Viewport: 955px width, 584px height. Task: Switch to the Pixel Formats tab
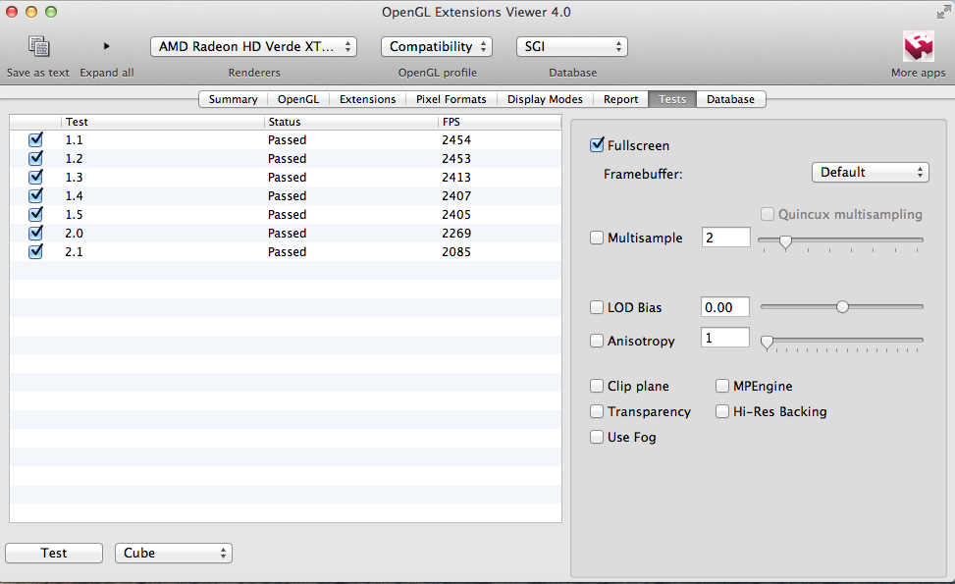point(451,99)
